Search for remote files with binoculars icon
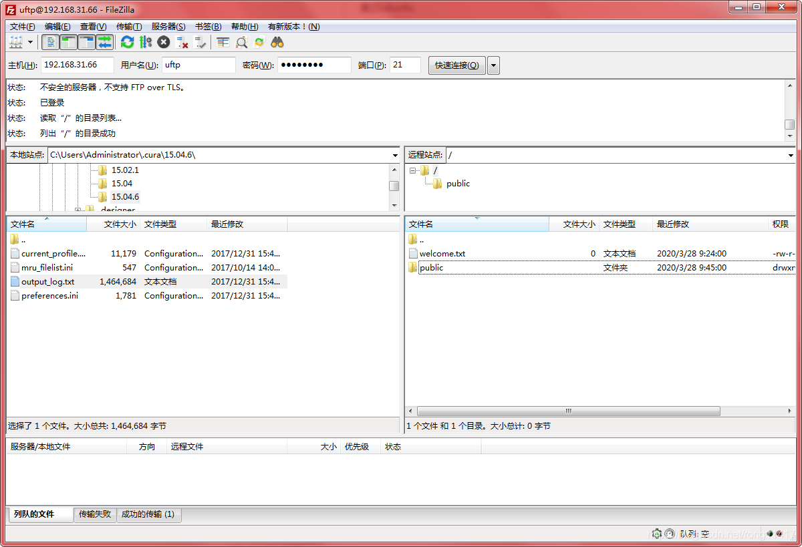Image resolution: width=802 pixels, height=547 pixels. tap(277, 41)
